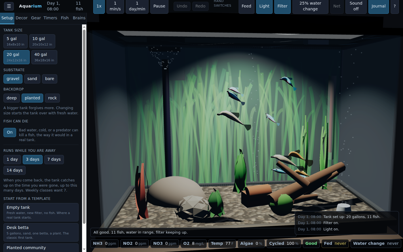Screen dimensions: 403x252
Task: Click the sidebar vertical scrollbar
Action: [x=84, y=127]
